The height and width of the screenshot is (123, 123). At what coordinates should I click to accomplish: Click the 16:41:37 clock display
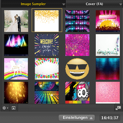tap(110, 118)
